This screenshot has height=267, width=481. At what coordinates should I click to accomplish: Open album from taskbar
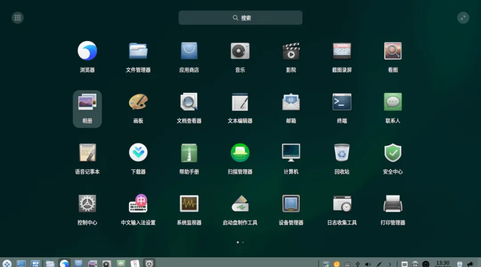[x=93, y=263]
